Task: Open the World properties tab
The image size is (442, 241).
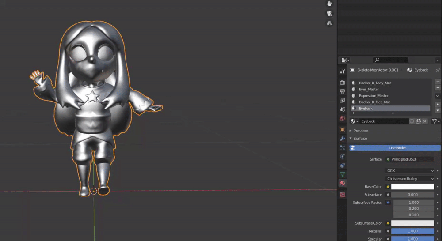Action: click(x=342, y=118)
